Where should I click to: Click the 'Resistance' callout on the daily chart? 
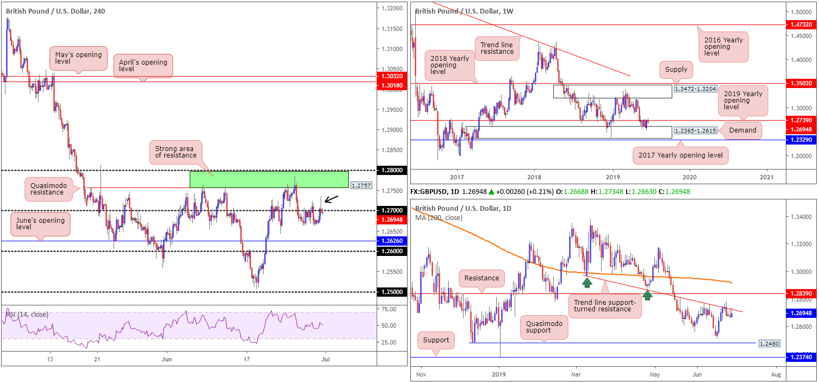click(x=482, y=278)
